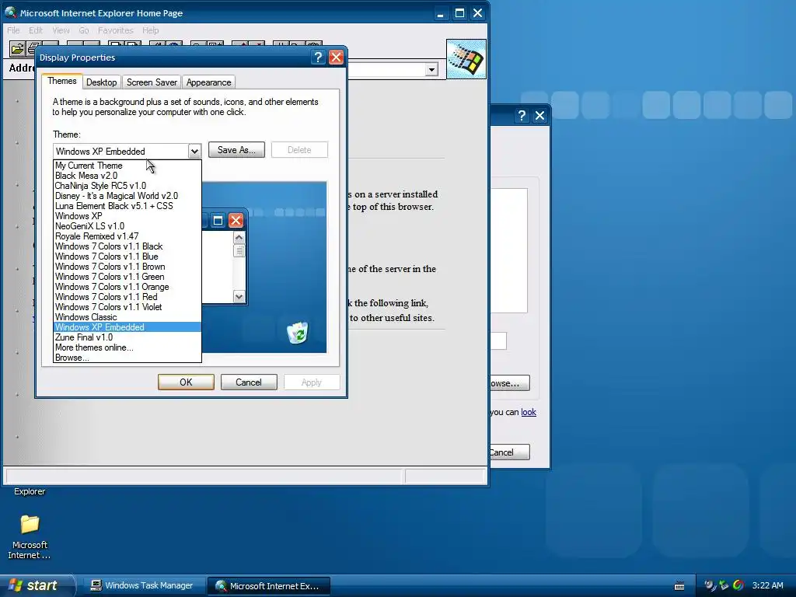Click the Delete button in Display Properties
The image size is (796, 597).
click(x=299, y=150)
